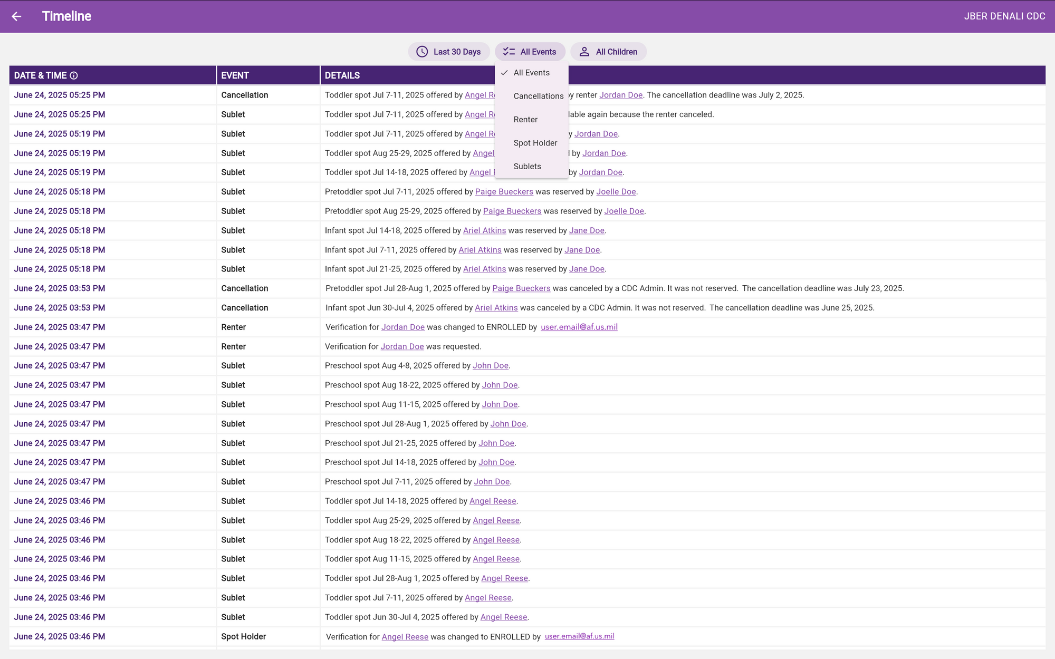This screenshot has height=659, width=1055.
Task: Open Jane Doe link in Infant Jul 21-25 row
Action: [x=587, y=269]
